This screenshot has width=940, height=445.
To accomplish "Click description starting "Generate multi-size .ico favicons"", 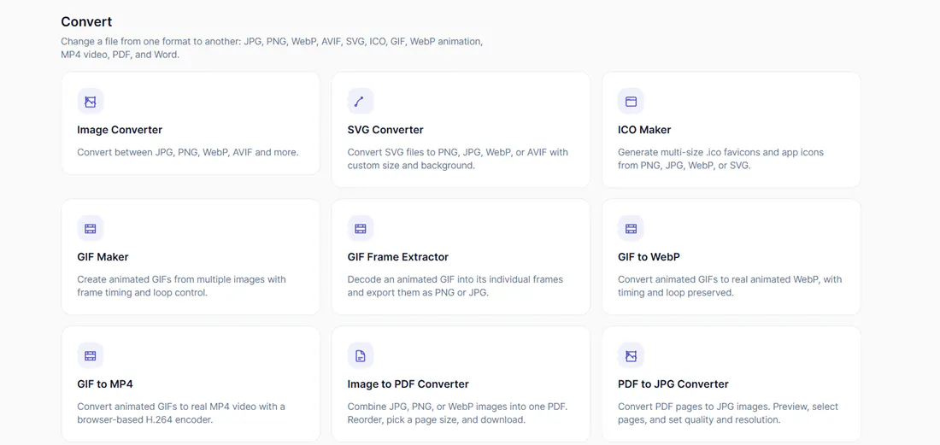I will tap(720, 159).
